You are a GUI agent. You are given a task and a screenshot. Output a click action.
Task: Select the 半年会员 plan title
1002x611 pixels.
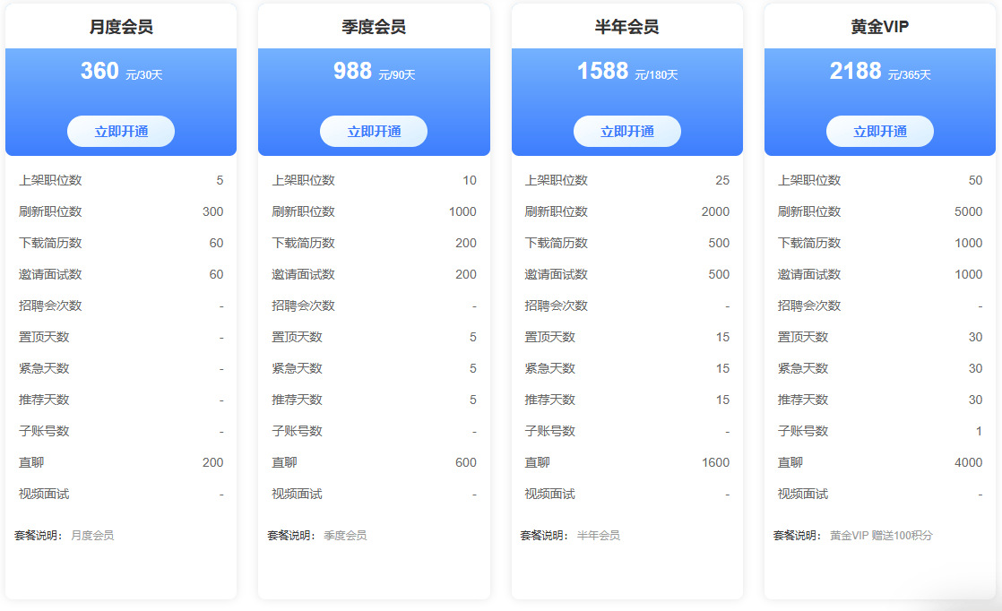coord(626,23)
